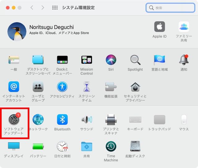Screen dimensions: 198x168
Task: Click the yellow minimize window button
Action: click(x=14, y=8)
